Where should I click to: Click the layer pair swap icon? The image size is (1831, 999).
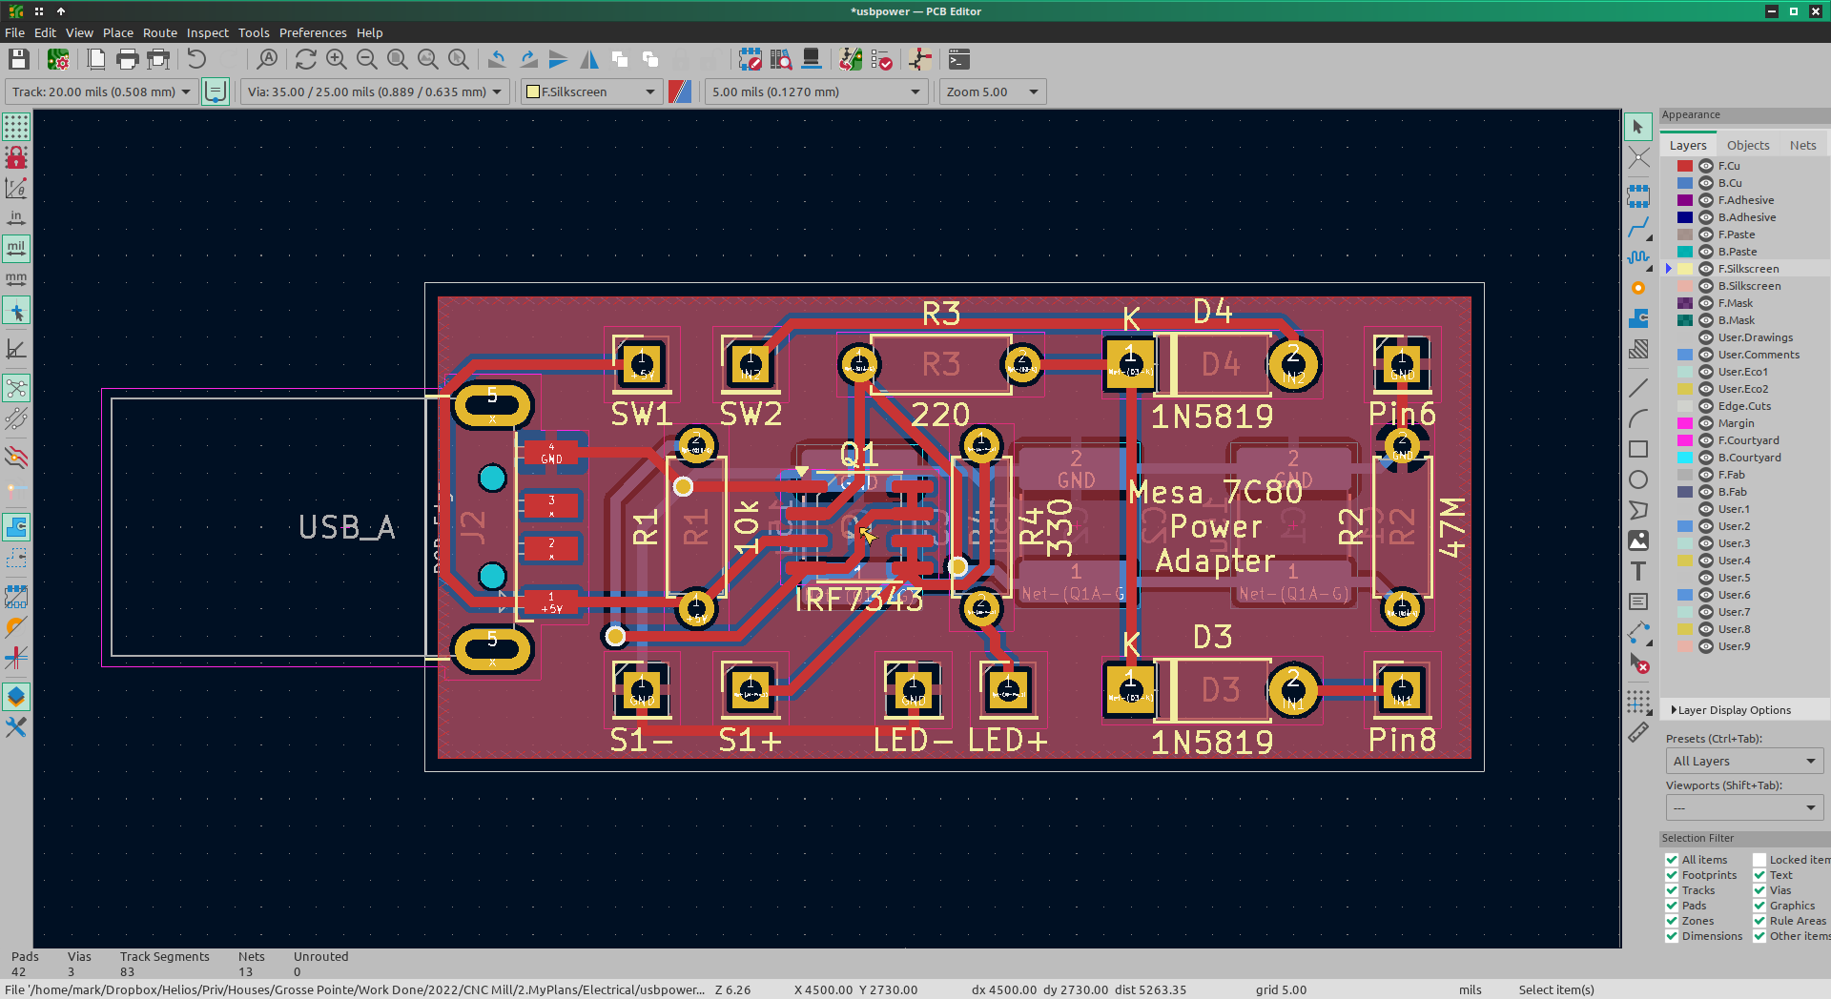click(x=680, y=92)
